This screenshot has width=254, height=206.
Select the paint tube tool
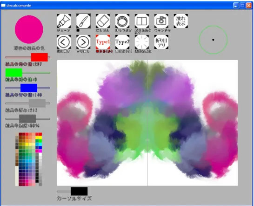coord(64,21)
